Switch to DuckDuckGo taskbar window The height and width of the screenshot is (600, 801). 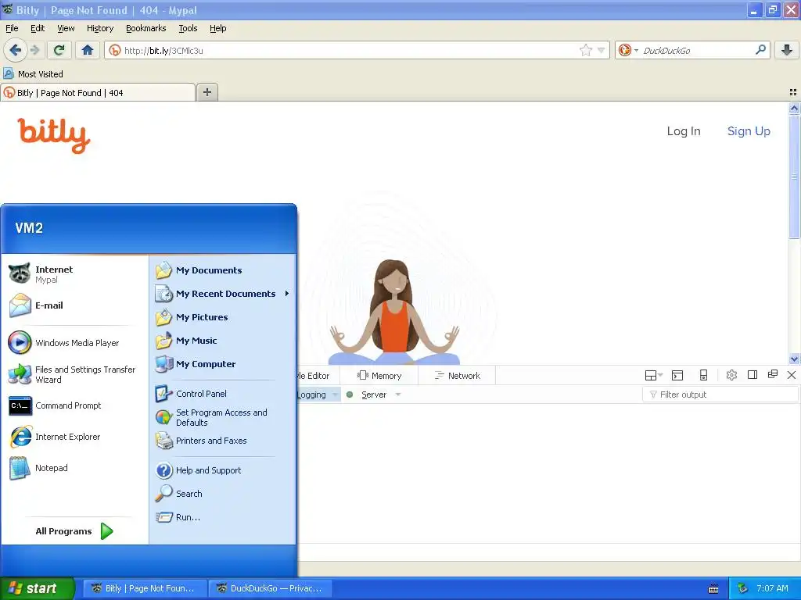point(270,588)
